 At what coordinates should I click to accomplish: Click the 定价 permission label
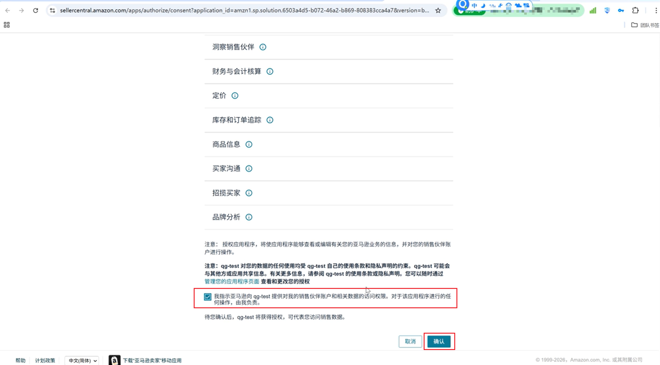(x=219, y=96)
